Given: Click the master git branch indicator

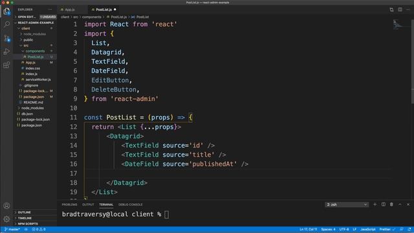Looking at the screenshot, I should [12, 229].
